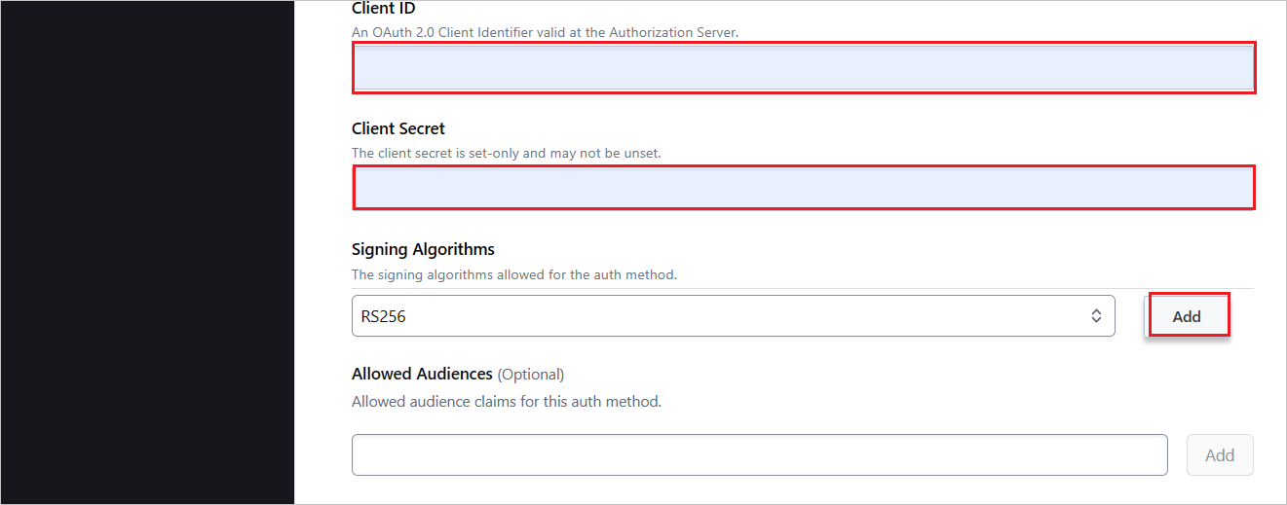
Task: Click the Allowed Audiences heading
Action: 422,374
